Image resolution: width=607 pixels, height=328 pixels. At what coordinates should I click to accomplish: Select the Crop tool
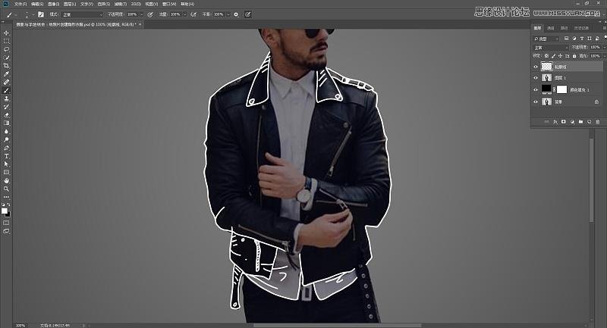[6, 66]
